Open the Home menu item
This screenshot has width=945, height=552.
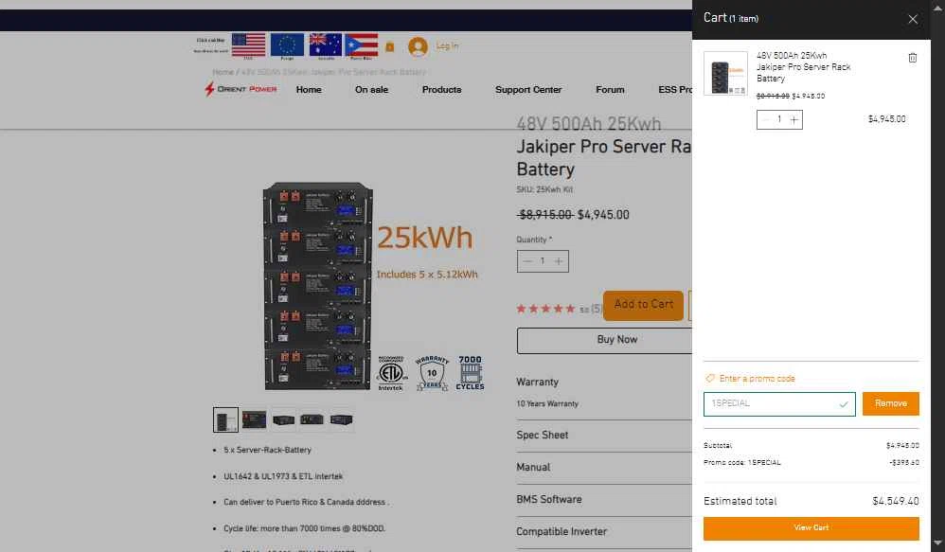[x=309, y=89]
